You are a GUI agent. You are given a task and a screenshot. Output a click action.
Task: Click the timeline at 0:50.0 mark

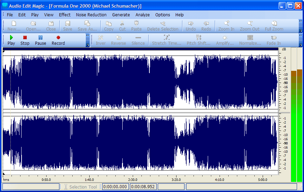[x=46, y=180]
